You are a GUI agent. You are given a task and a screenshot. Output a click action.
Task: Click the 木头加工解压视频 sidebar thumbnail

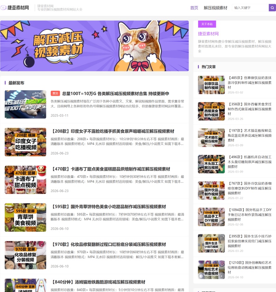211,164
